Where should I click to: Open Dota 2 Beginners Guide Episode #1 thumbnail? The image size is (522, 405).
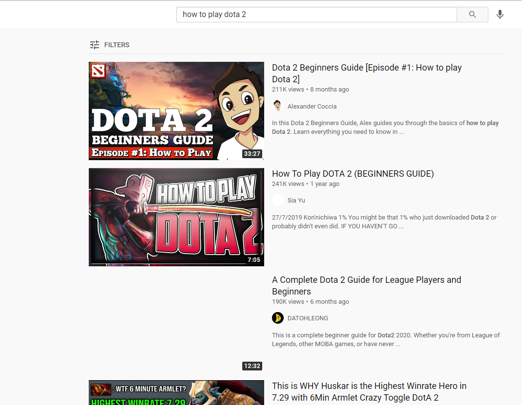(176, 110)
